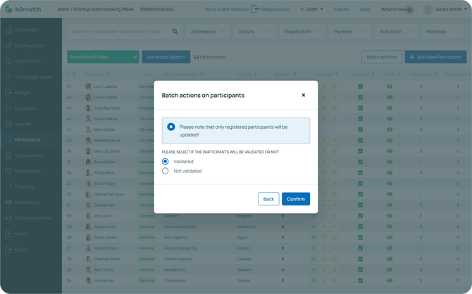The height and width of the screenshot is (294, 472).
Task: Open the Attendance filter dropdown
Action: click(x=207, y=32)
